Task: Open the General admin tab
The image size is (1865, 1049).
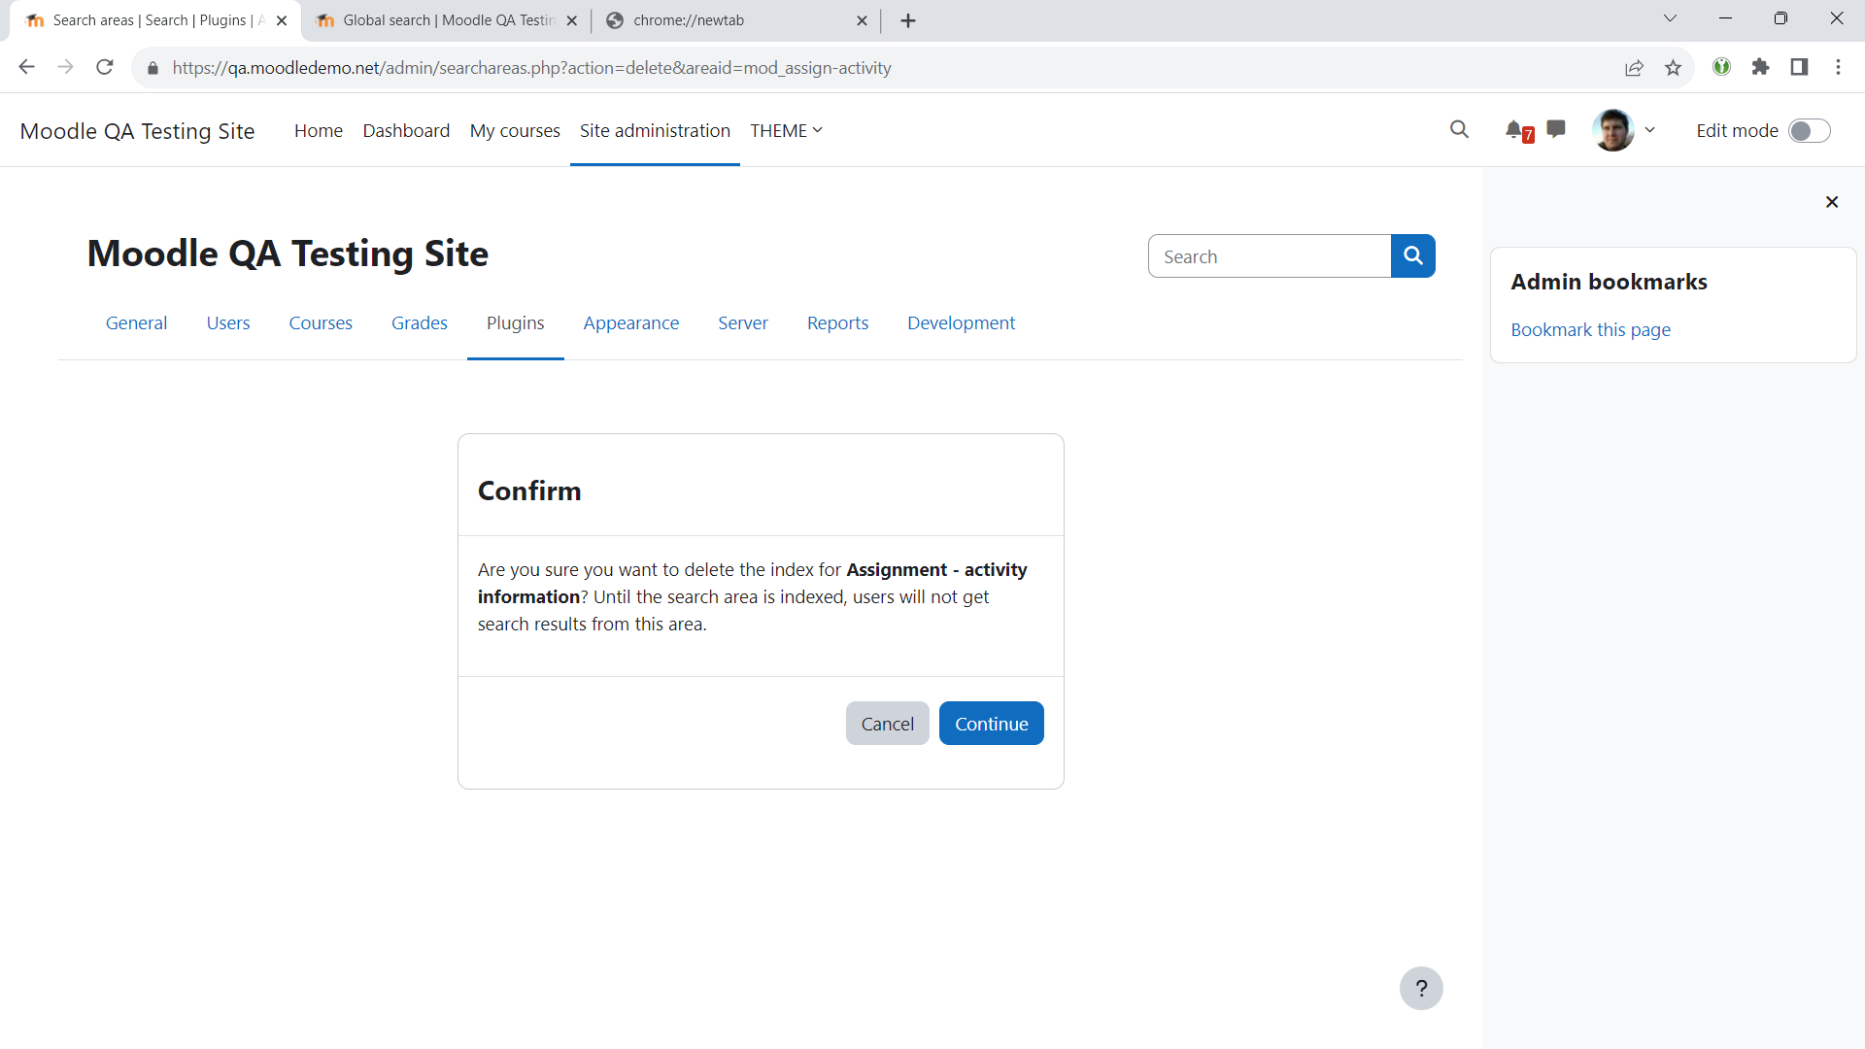Action: [136, 322]
